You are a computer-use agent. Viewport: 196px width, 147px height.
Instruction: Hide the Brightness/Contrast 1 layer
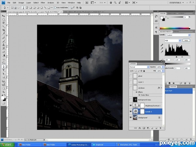(131, 106)
